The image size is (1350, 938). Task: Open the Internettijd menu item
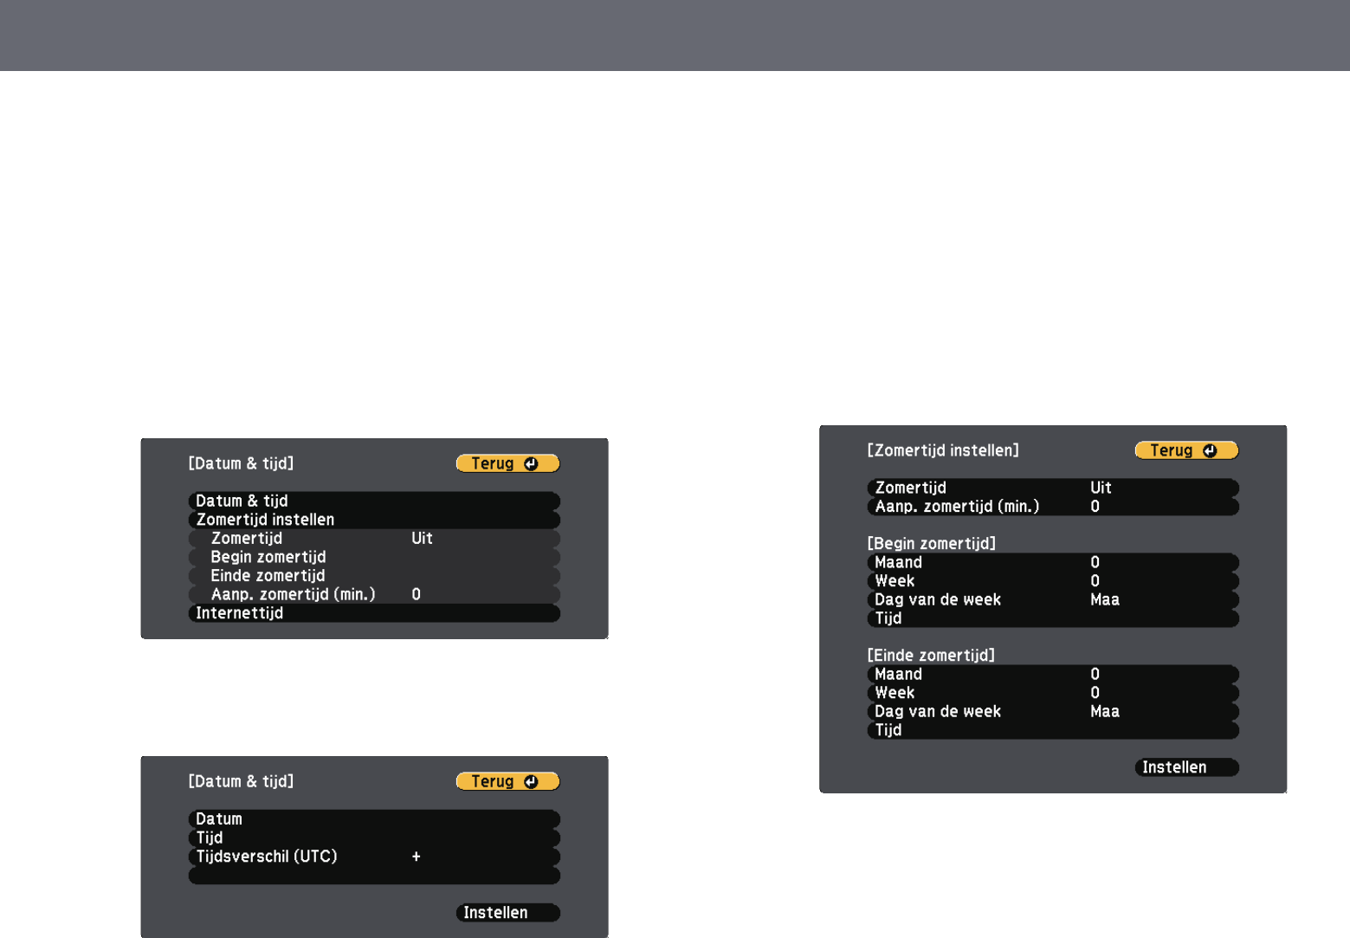pos(373,613)
